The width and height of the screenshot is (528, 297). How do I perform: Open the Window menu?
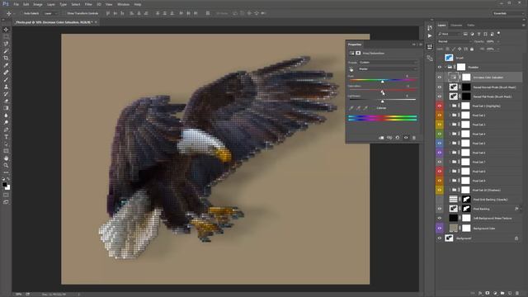coord(123,4)
